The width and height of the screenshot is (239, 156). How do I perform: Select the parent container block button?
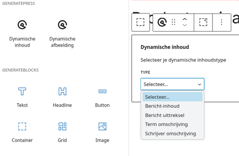pyautogui.click(x=141, y=22)
